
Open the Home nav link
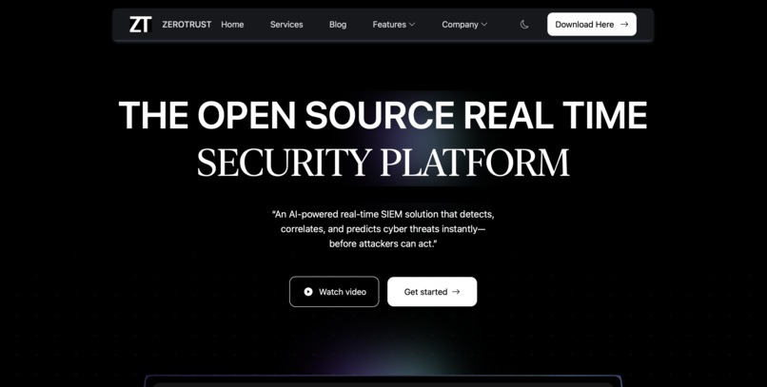tap(232, 25)
